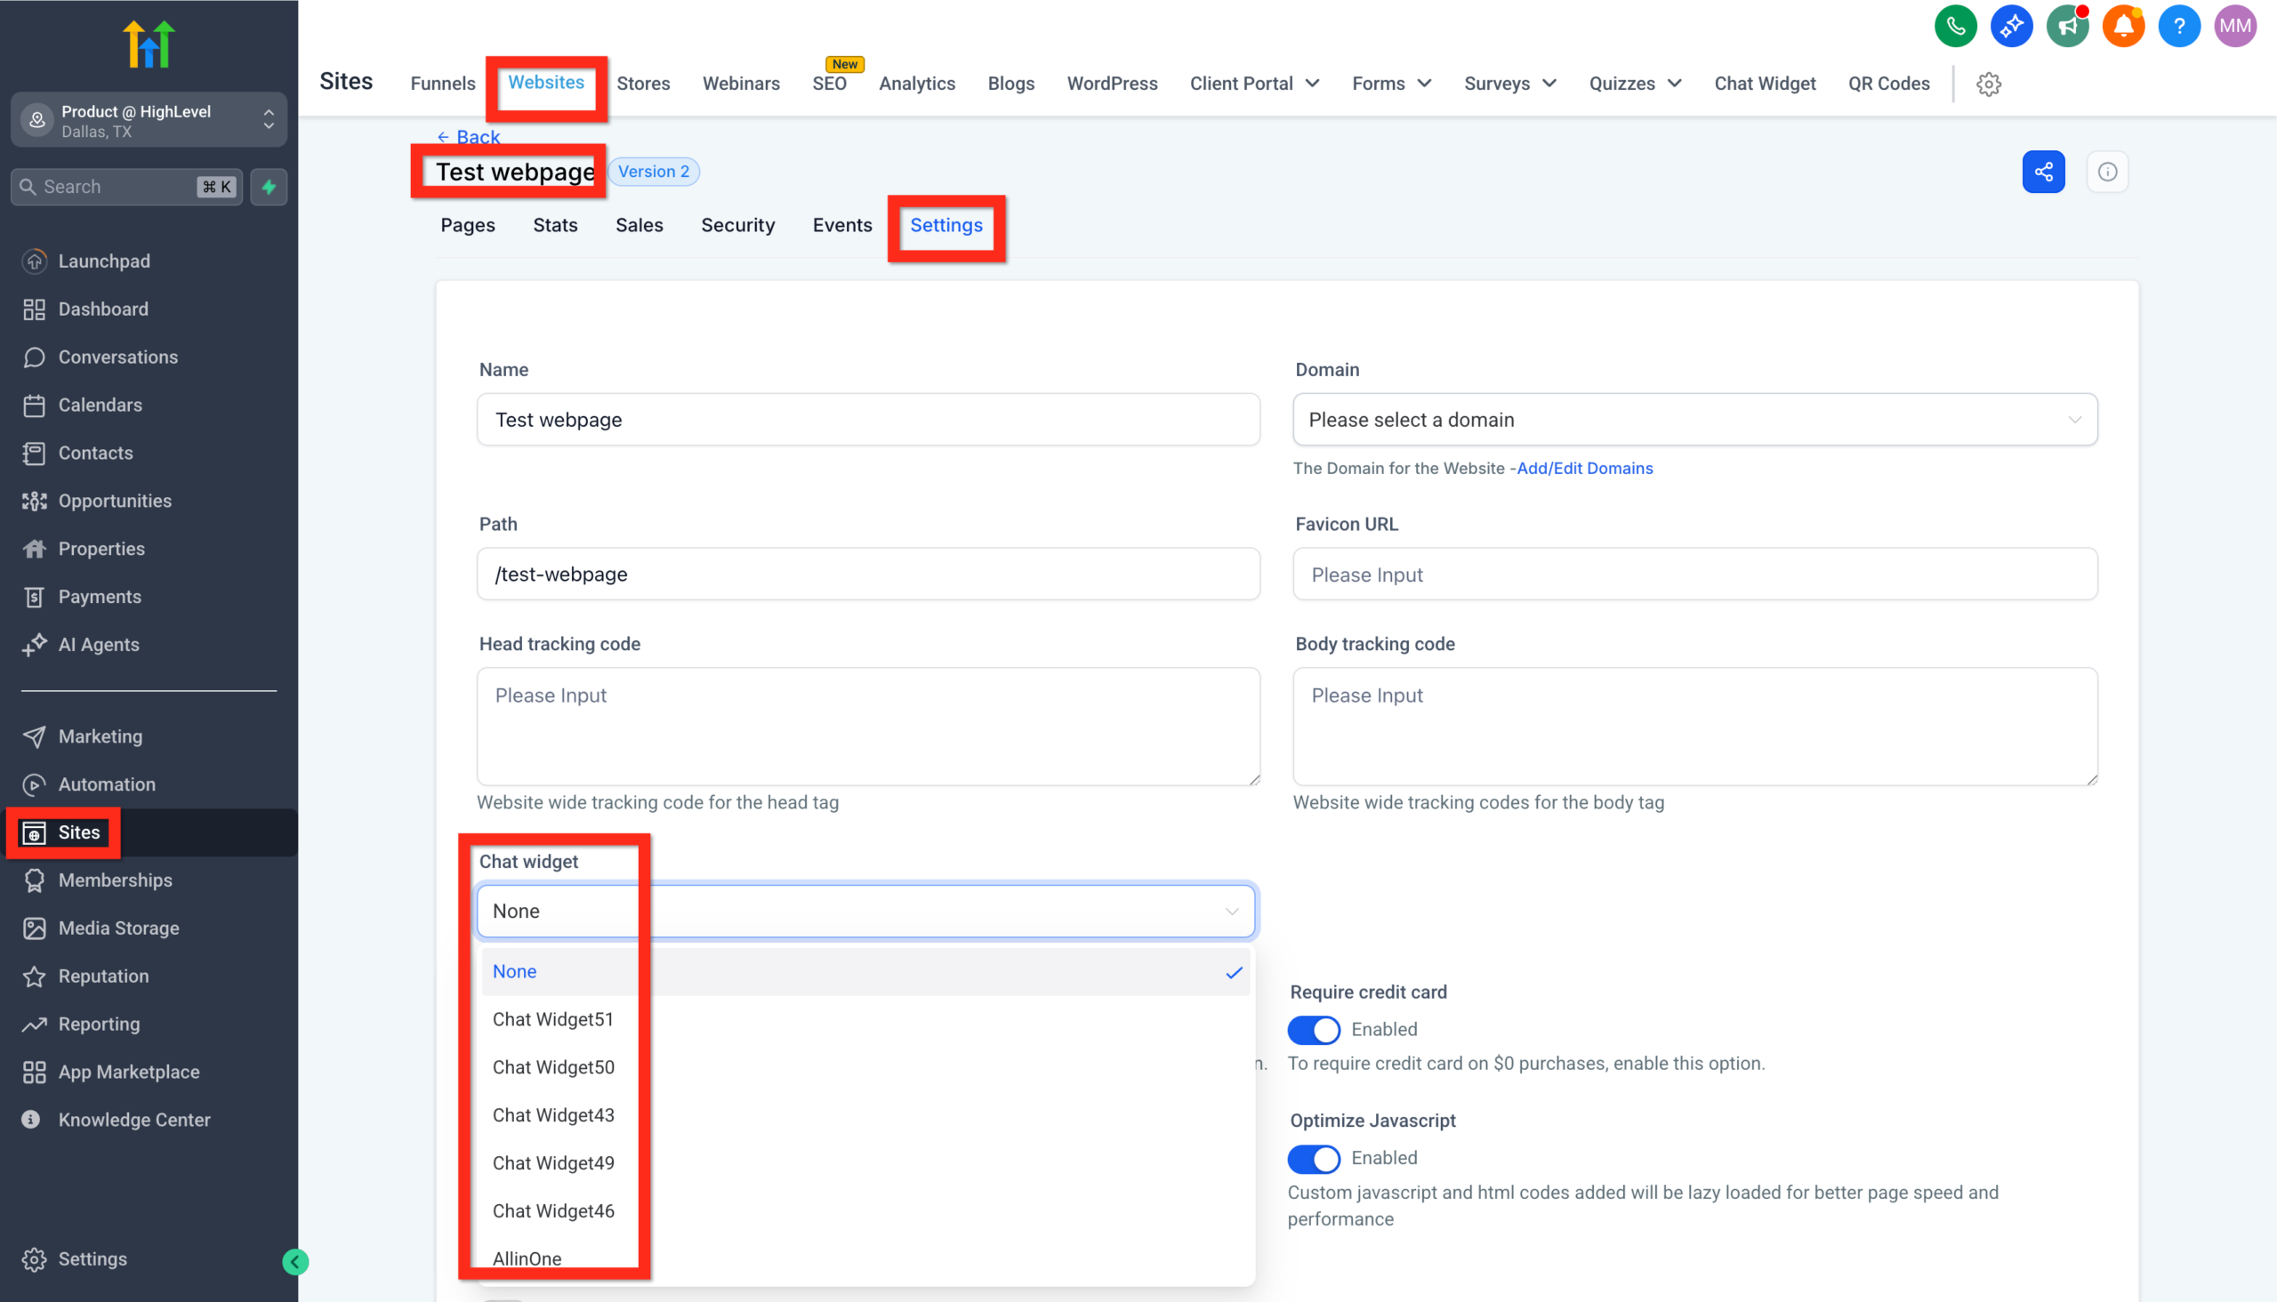Open the phone dialer icon in the header
The width and height of the screenshot is (2277, 1302).
(1955, 26)
